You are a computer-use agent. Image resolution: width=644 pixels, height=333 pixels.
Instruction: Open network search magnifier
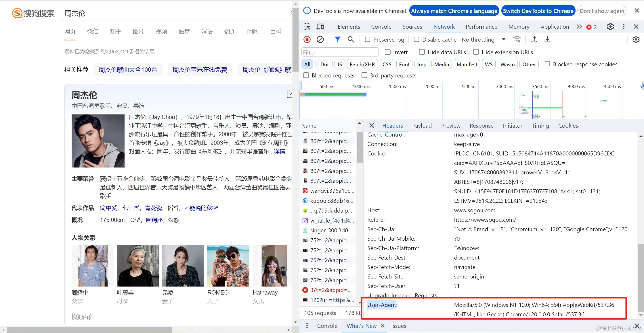click(x=351, y=39)
